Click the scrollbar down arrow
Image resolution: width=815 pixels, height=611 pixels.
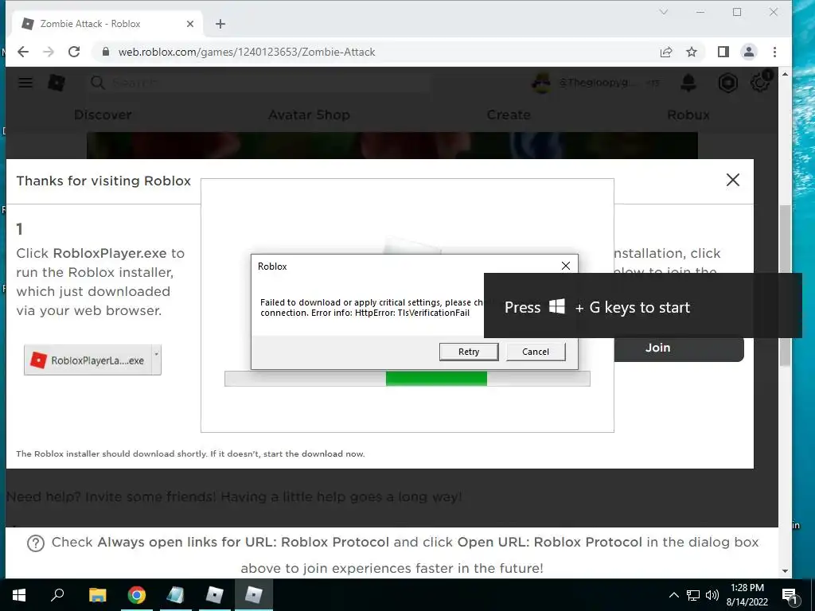(785, 571)
